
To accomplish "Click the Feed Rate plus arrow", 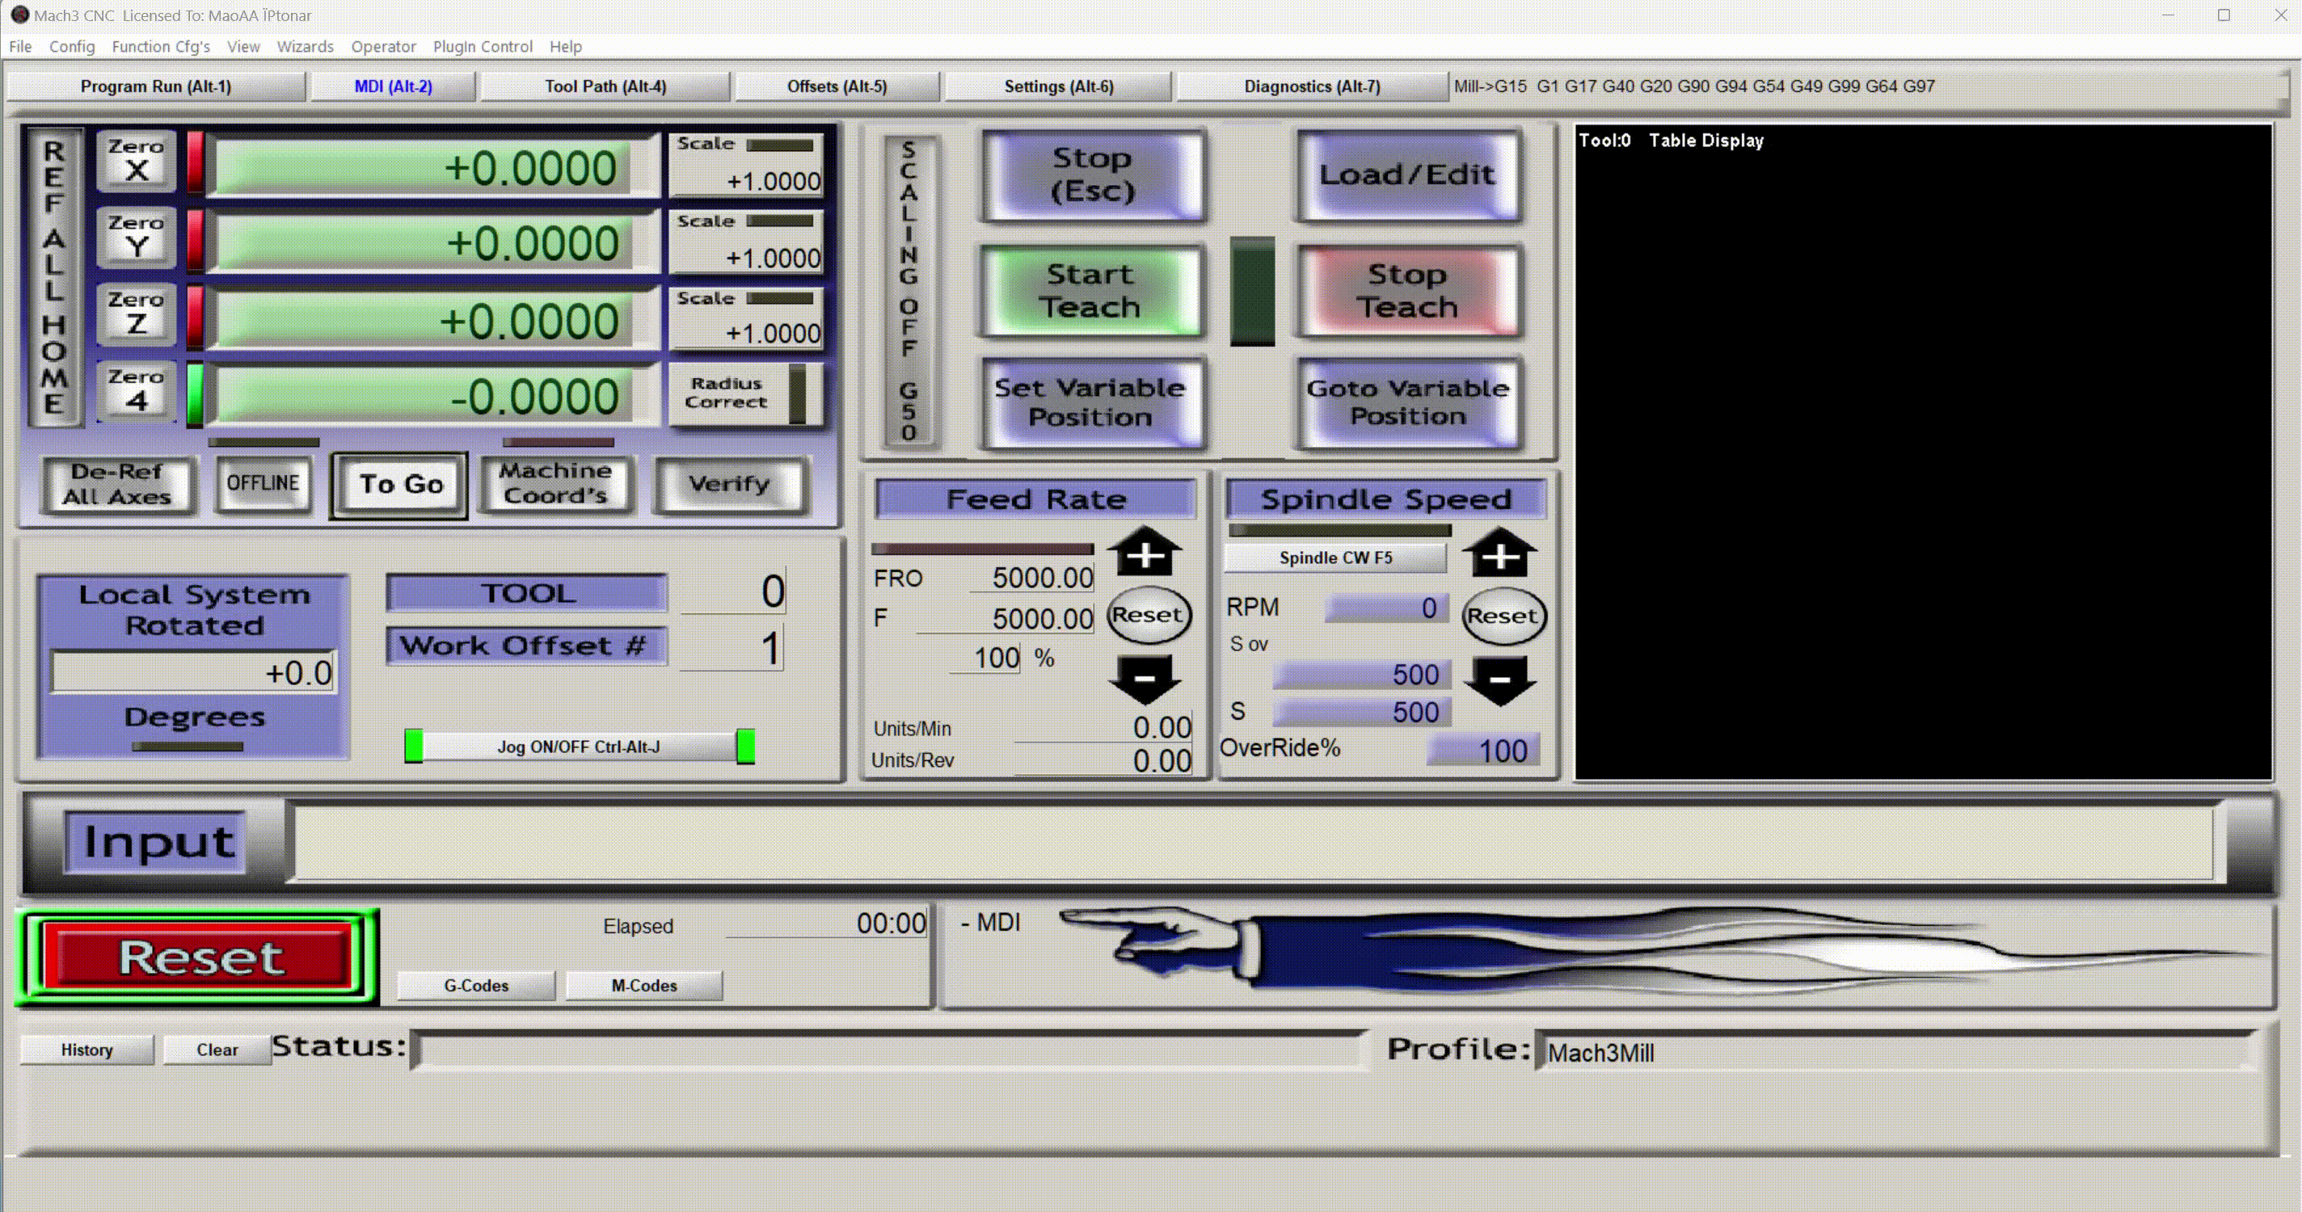I will 1145,553.
